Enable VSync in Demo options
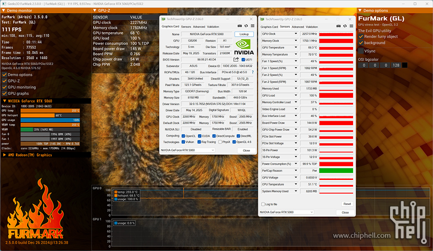The height and width of the screenshot is (251, 433). 361,51
